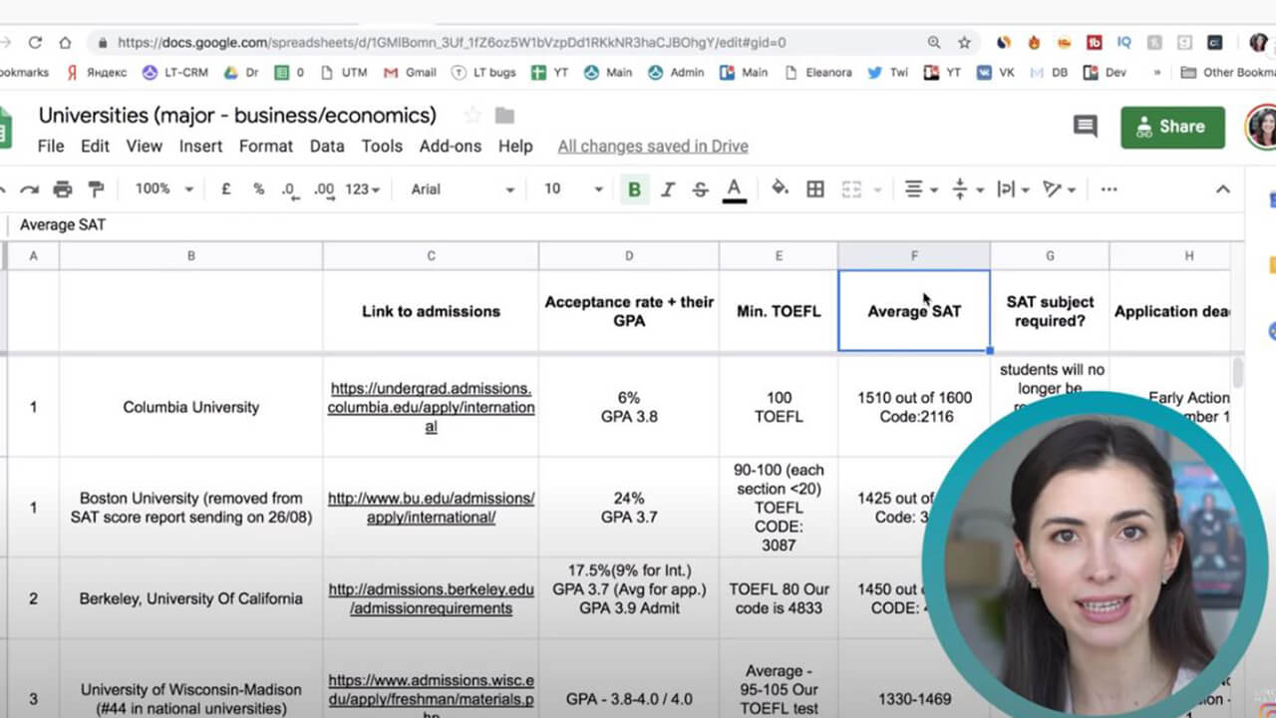Click All changes saved in Drive
This screenshot has width=1276, height=718.
(x=653, y=147)
